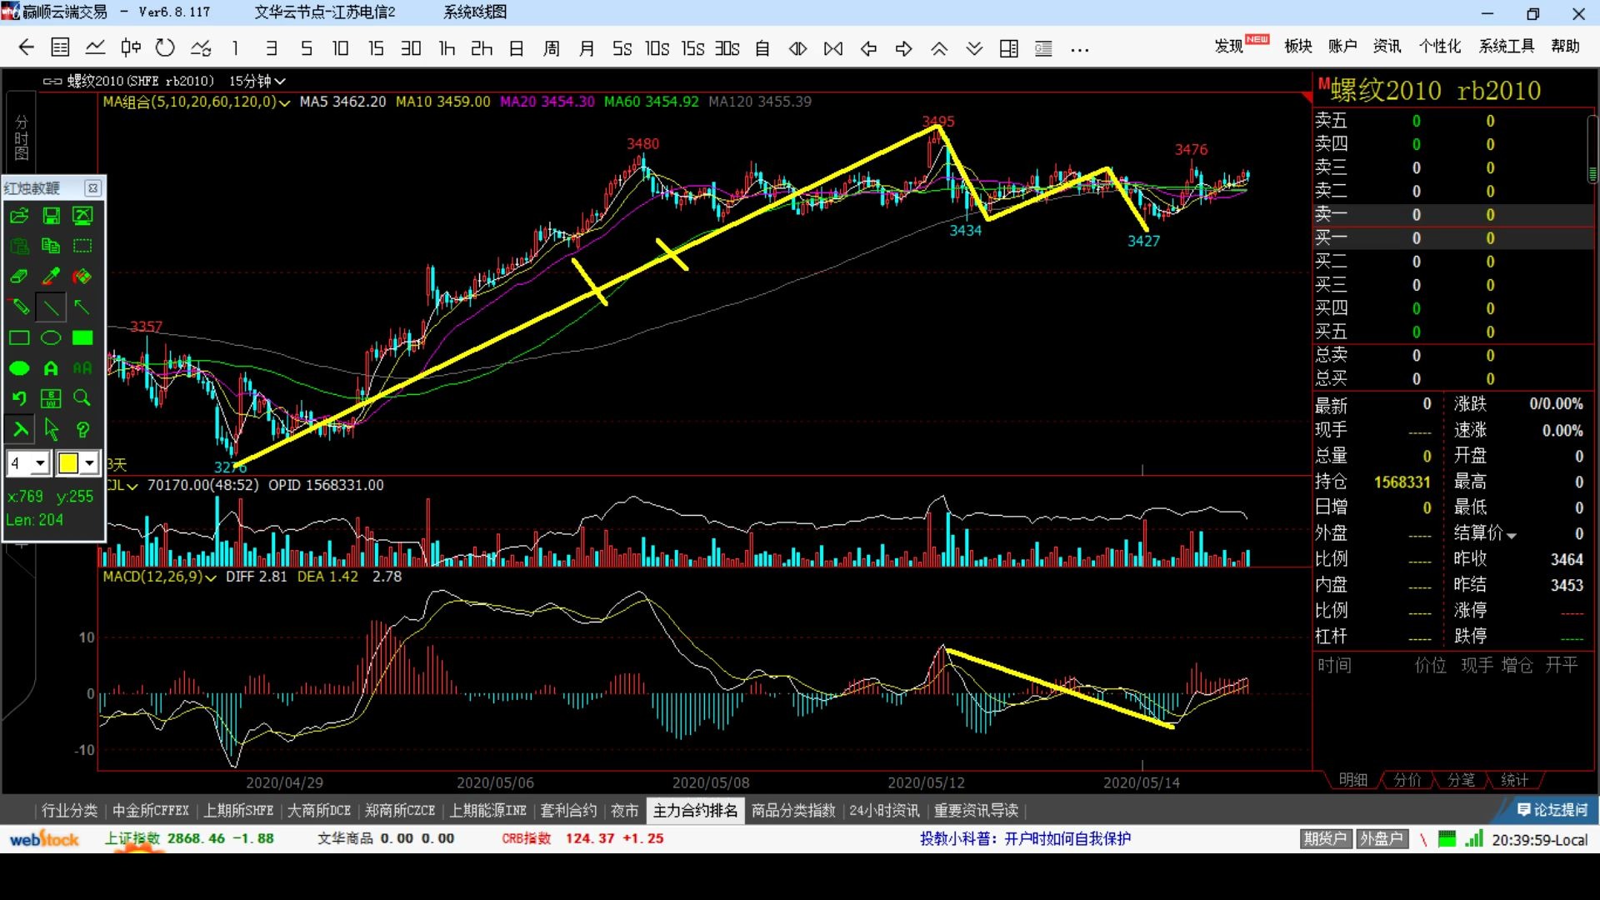Click the refresh circular arrow icon
The width and height of the screenshot is (1600, 900).
pos(165,47)
